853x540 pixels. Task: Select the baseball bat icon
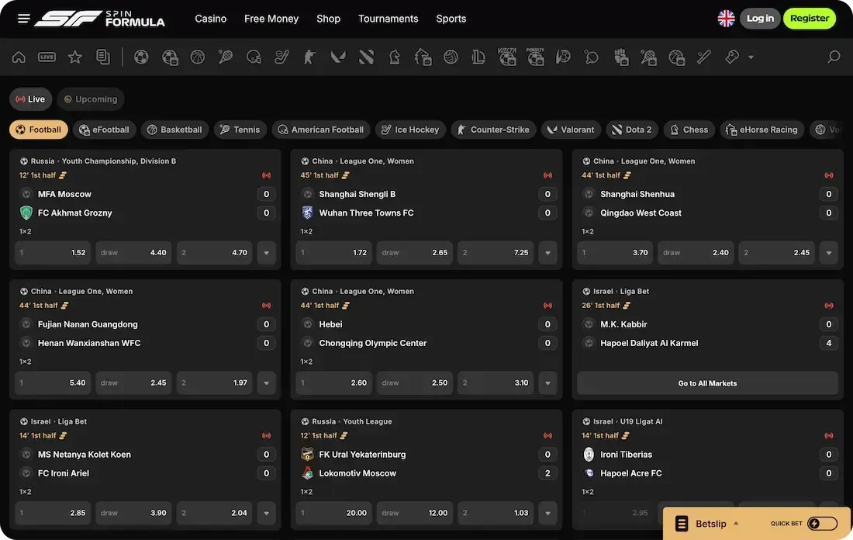click(704, 57)
